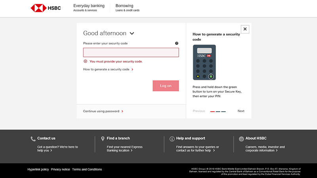Click the HSBC Group copyright notice
The image size is (317, 178).
point(245,171)
